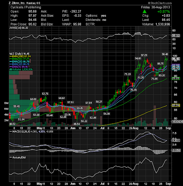Click the 70.78 low price label
The height and width of the screenshot is (186, 183).
(x=133, y=90)
